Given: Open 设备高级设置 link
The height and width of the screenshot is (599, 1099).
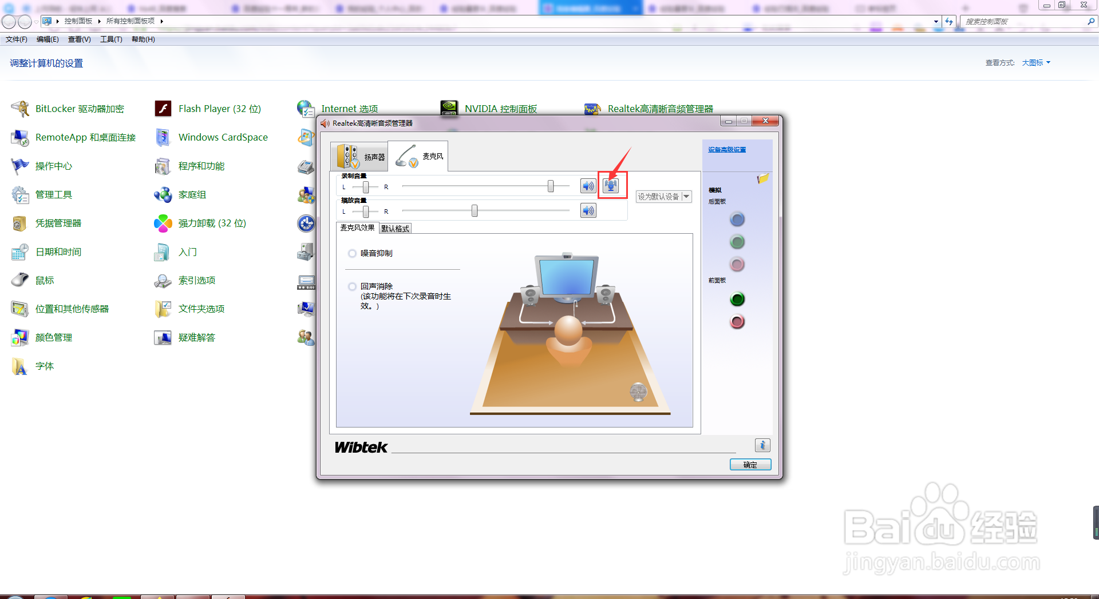Looking at the screenshot, I should [727, 150].
